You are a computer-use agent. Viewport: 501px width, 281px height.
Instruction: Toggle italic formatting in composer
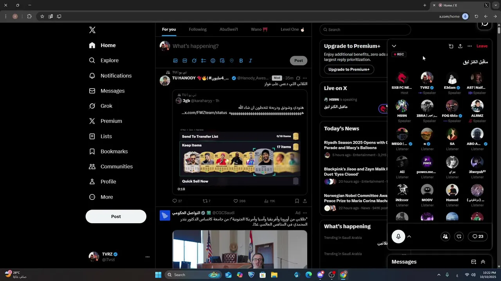point(250,60)
